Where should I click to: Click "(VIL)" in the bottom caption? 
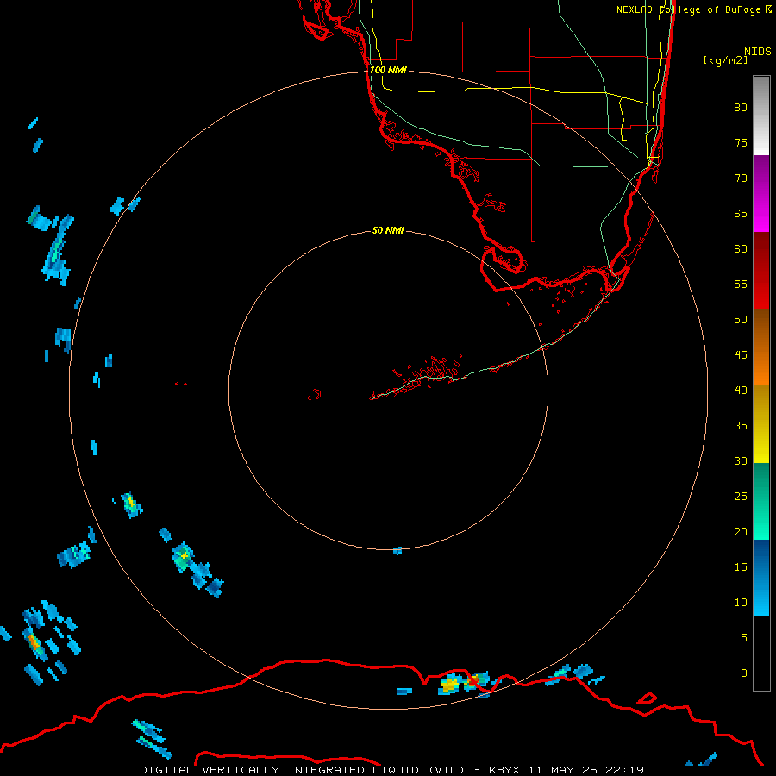tap(447, 770)
